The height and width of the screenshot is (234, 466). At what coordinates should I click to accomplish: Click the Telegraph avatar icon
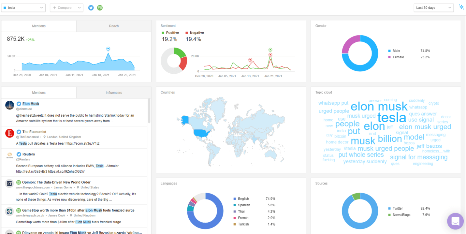[x=9, y=212]
